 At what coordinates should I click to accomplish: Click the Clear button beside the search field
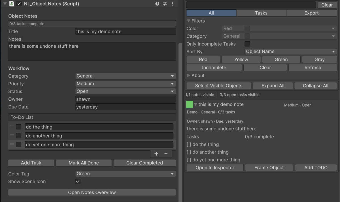tap(327, 5)
